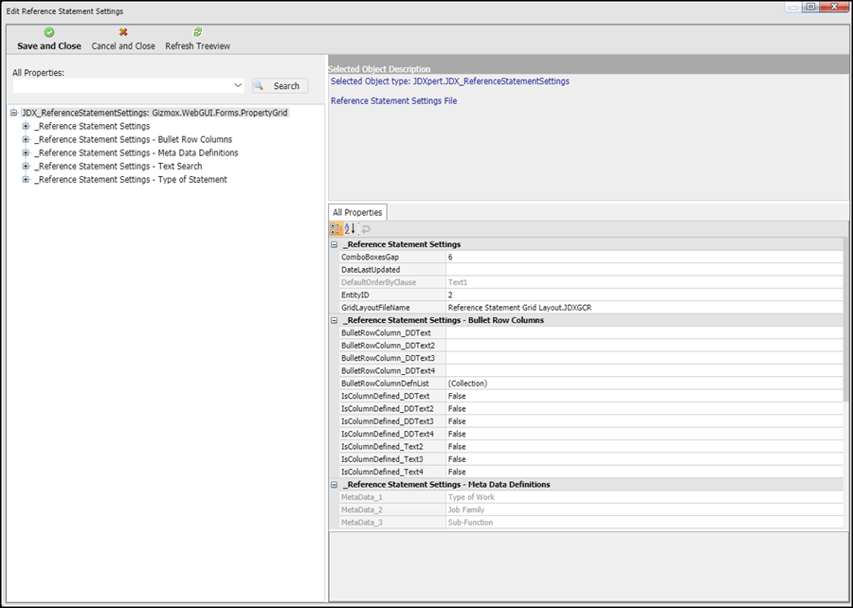Click the Refresh Treeview icon
This screenshot has width=853, height=608.
[197, 32]
